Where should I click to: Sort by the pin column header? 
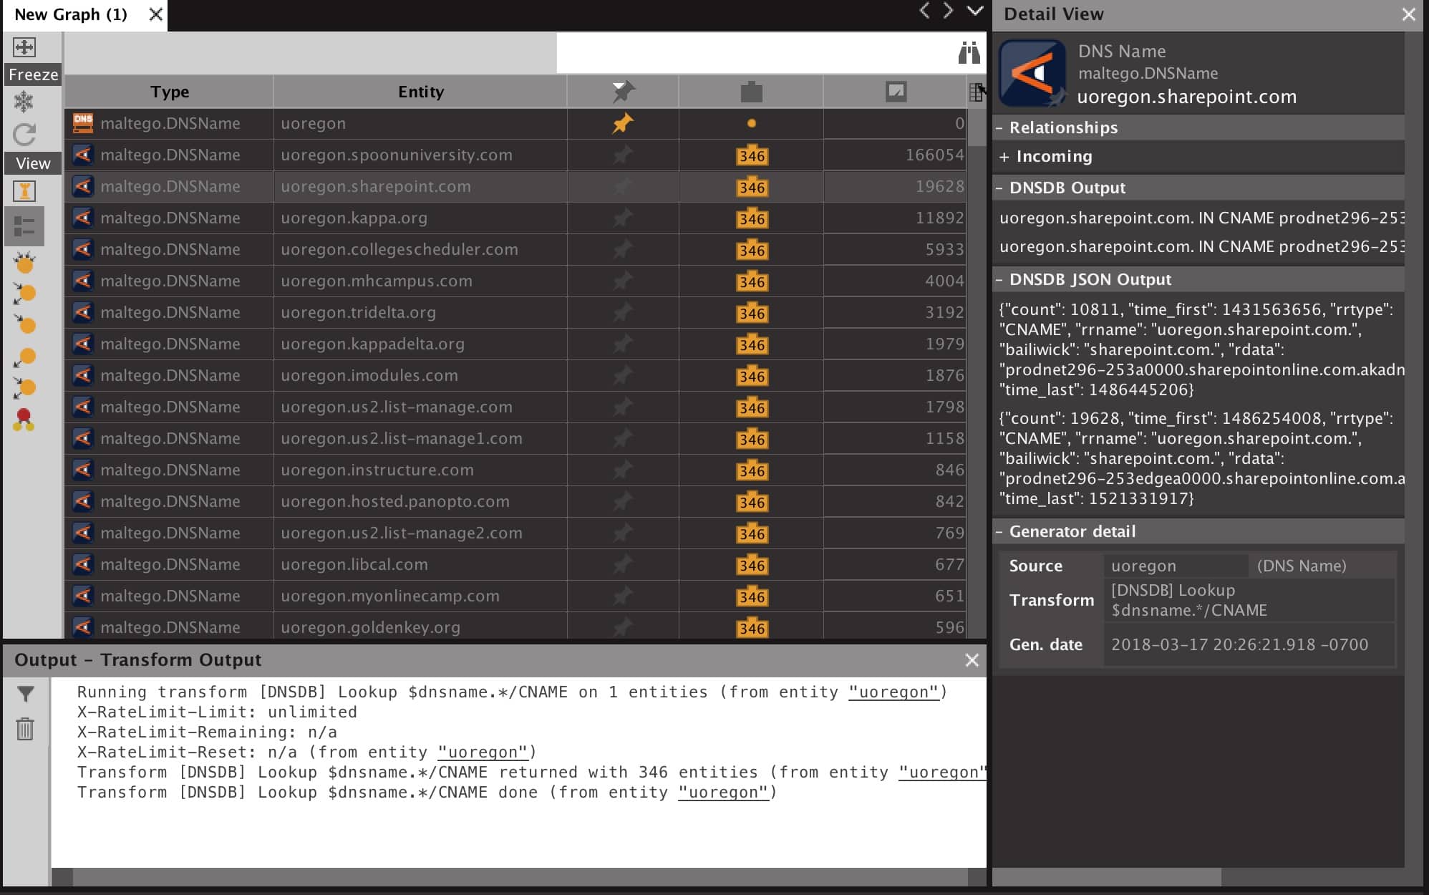click(x=623, y=92)
